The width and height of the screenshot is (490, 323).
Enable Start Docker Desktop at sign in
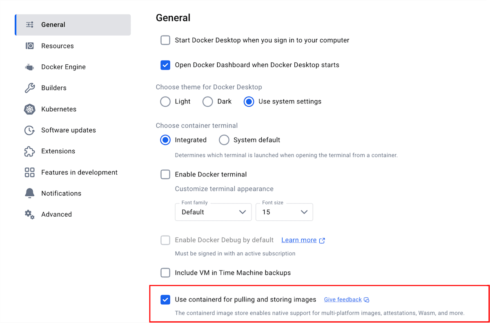[x=165, y=40]
